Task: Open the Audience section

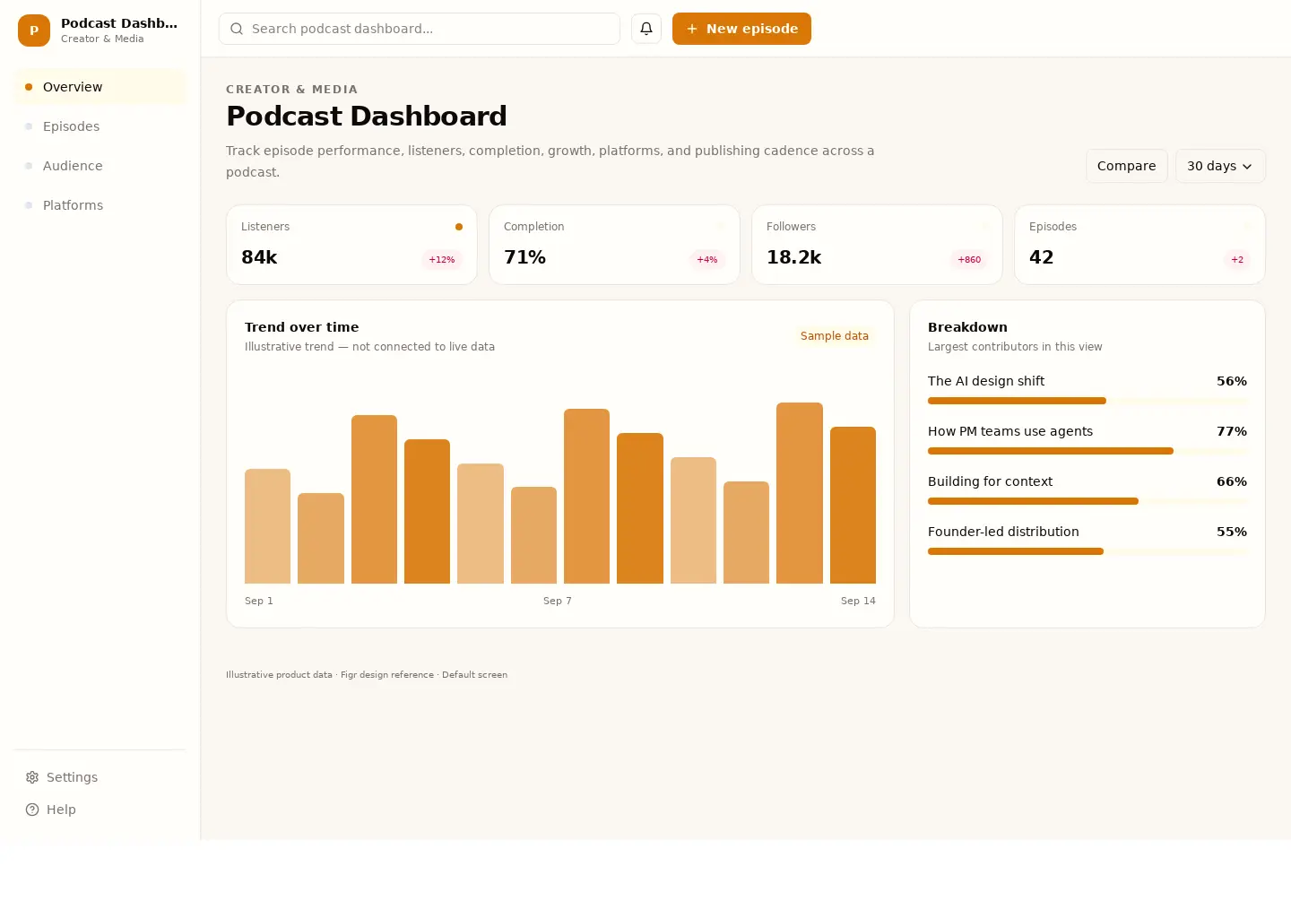Action: coord(100,166)
